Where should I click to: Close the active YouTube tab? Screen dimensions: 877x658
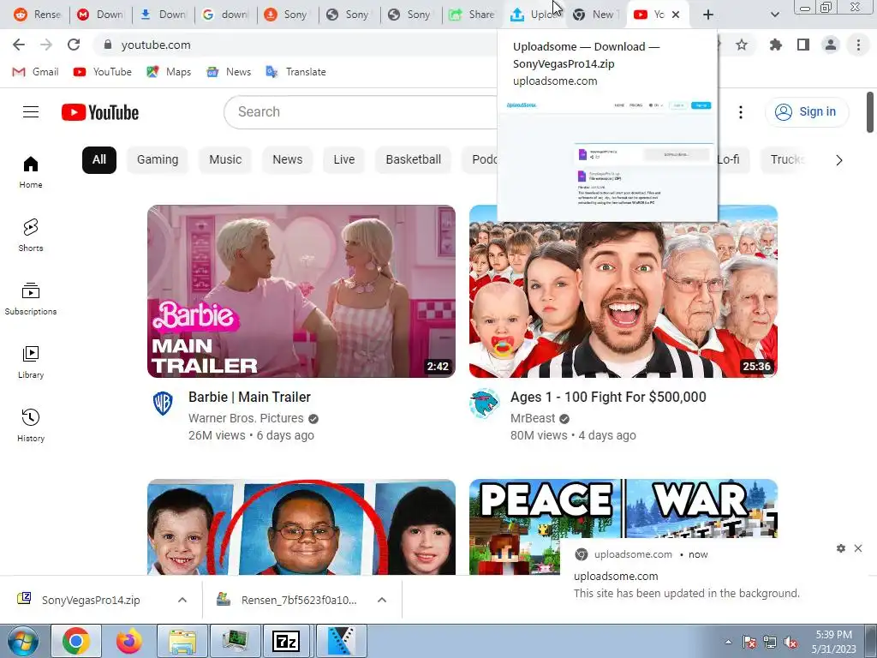coord(676,15)
